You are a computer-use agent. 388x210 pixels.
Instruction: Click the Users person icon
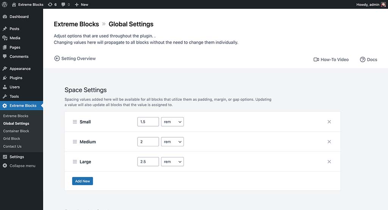pyautogui.click(x=5, y=87)
